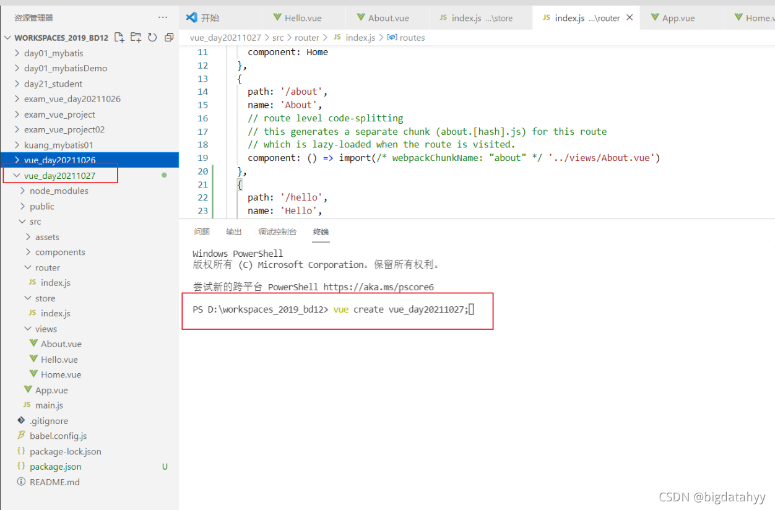775x510 pixels.
Task: Click the Vue icon on Hello.vue tab
Action: click(x=277, y=18)
